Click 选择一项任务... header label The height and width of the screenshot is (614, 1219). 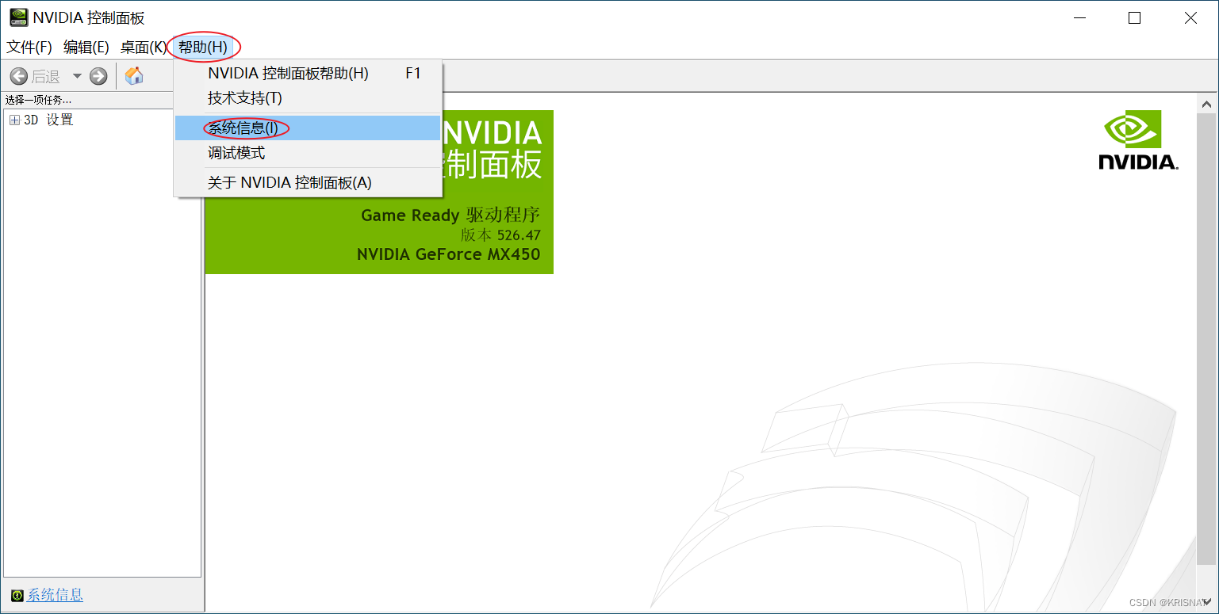pos(38,100)
